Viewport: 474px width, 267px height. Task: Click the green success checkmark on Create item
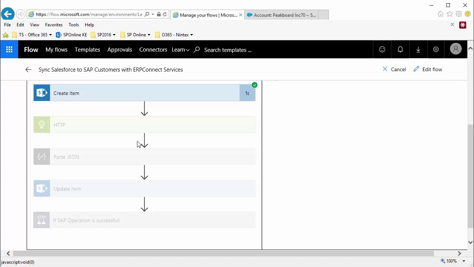254,85
